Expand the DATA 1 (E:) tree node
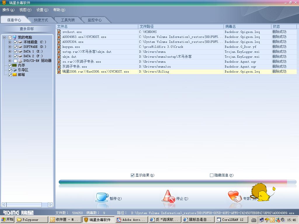 [10, 51]
